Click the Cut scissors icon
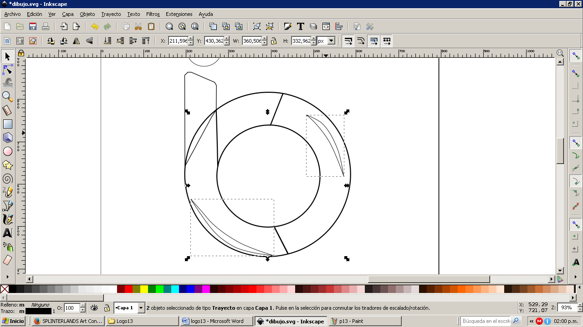 (x=138, y=26)
